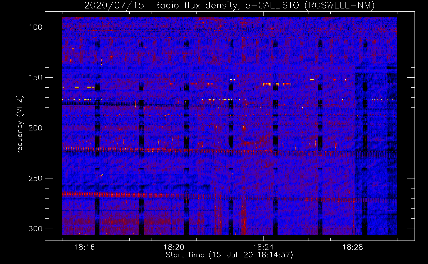
Task: Click the 200 frequency tick label
Action: pos(35,128)
